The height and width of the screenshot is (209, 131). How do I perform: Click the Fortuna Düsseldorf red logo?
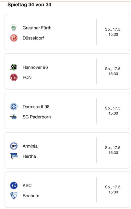point(14,38)
